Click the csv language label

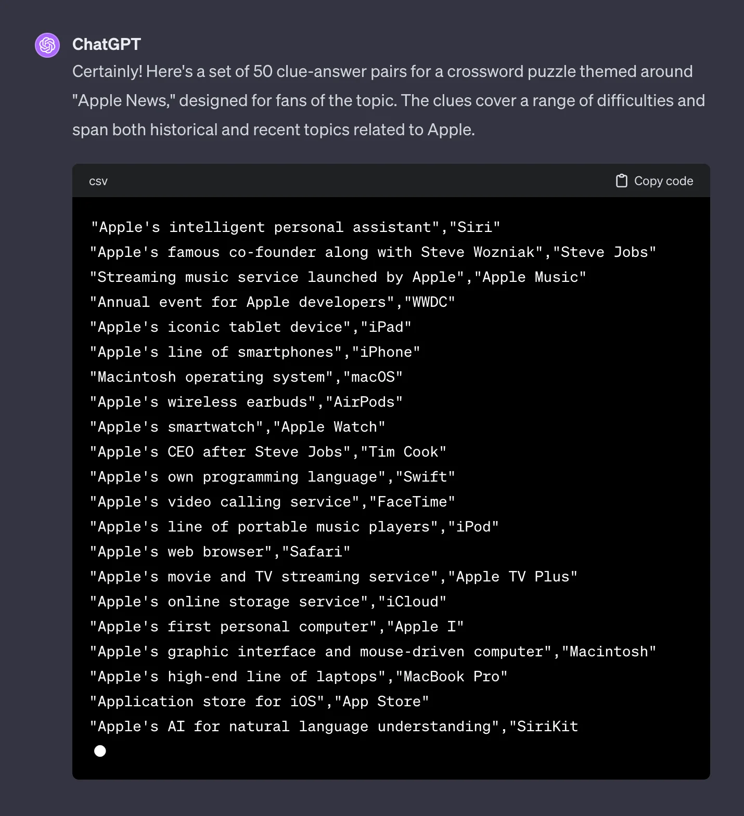coord(98,182)
